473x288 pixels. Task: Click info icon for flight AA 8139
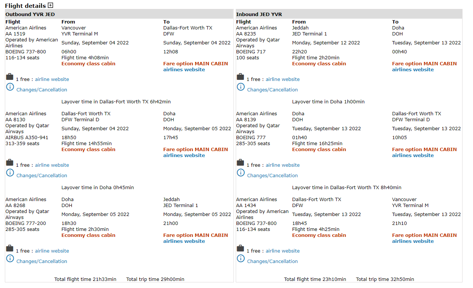(241, 173)
